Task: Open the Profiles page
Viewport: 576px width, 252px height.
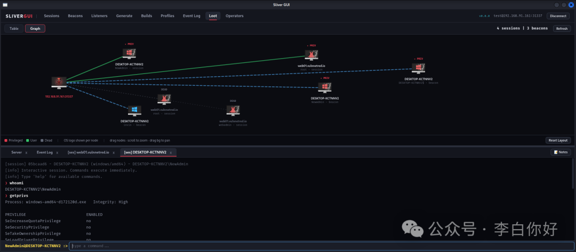Action: 167,16
